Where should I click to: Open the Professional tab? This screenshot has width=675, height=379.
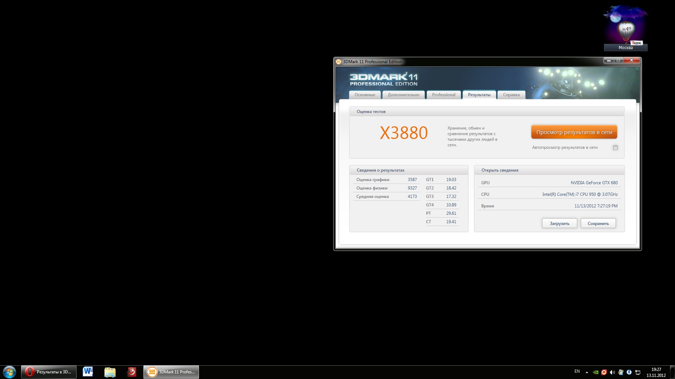pyautogui.click(x=444, y=95)
